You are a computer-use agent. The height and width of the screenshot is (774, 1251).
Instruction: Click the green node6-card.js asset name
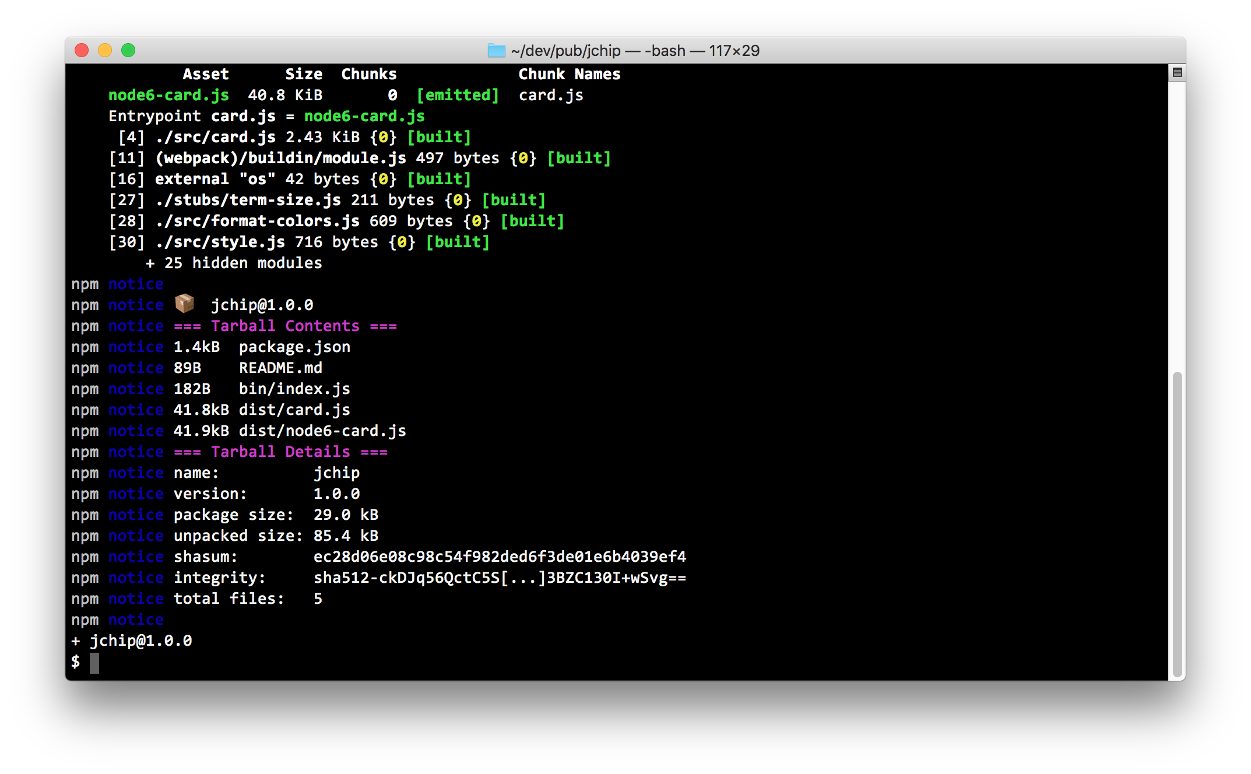(x=168, y=95)
